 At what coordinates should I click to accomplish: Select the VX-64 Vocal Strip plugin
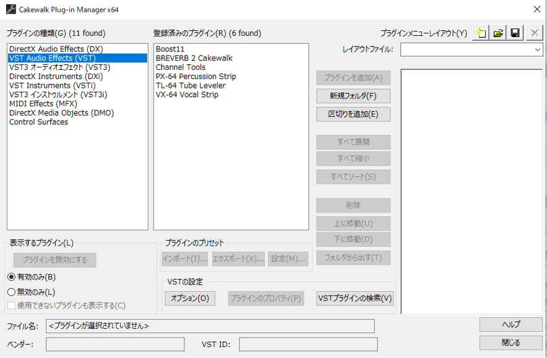187,95
